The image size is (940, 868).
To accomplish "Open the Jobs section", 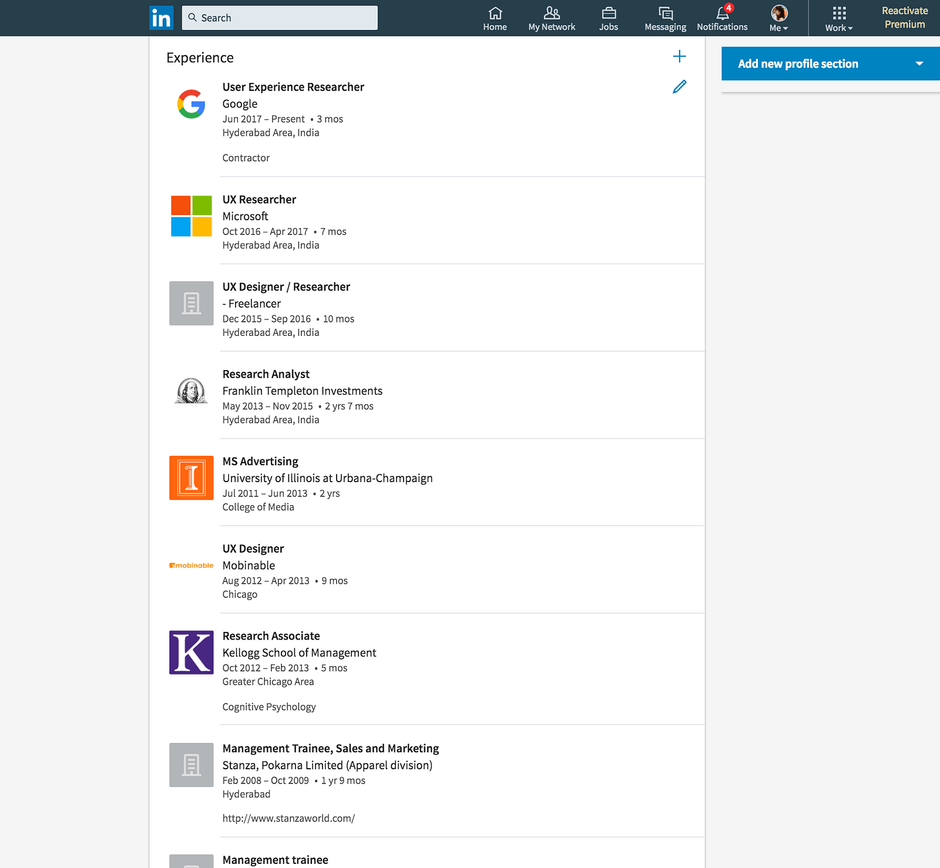I will [609, 18].
